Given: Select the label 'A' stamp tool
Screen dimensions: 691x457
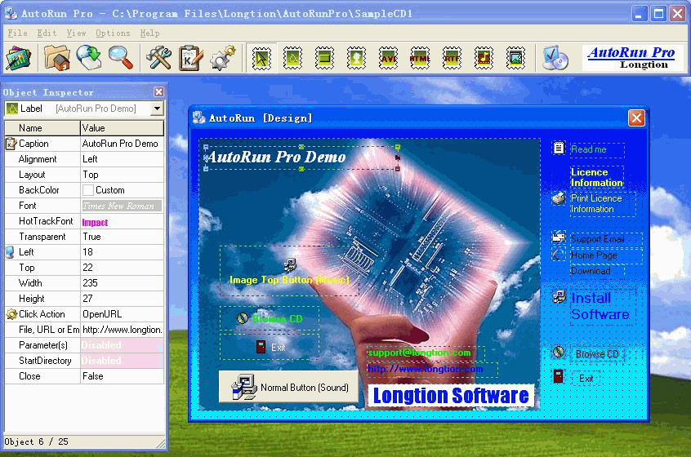Looking at the screenshot, I should pyautogui.click(x=292, y=58).
